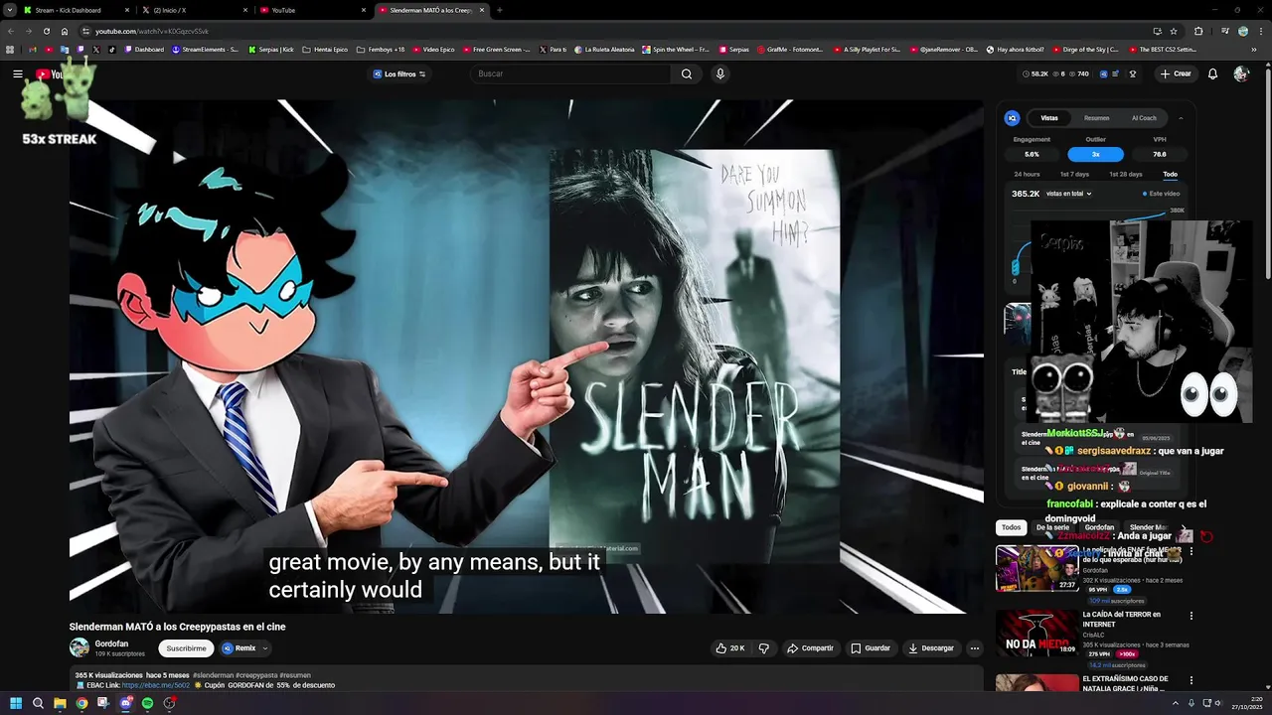1272x715 pixels.
Task: Click the highlighted Outlier 3x pill
Action: click(1095, 154)
